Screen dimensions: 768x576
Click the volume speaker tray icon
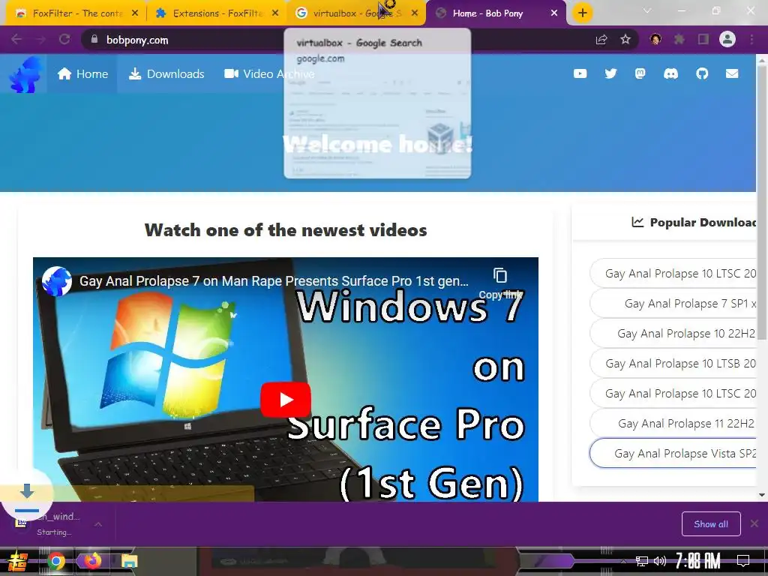click(660, 561)
